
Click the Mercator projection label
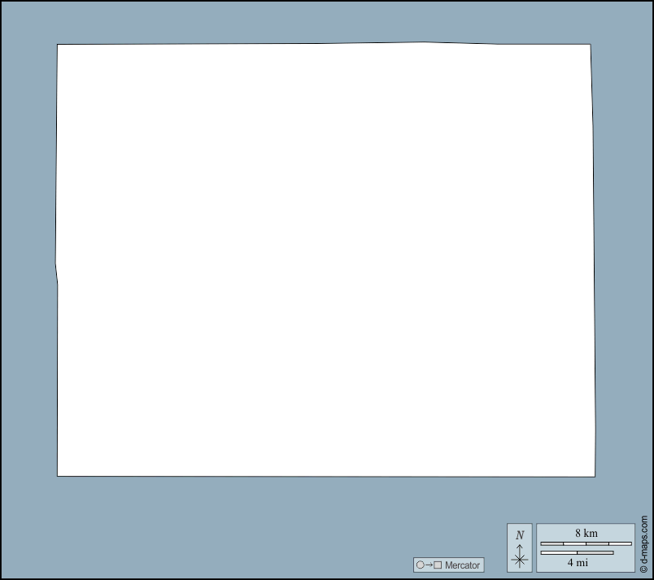[462, 565]
